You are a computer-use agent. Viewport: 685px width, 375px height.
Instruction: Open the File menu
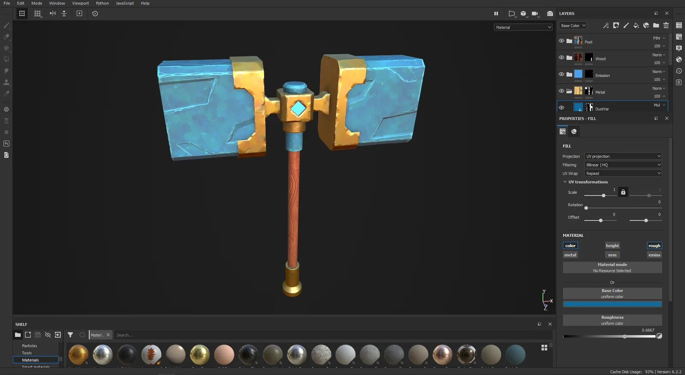pyautogui.click(x=7, y=3)
